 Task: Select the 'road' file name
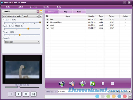click(x=52, y=25)
